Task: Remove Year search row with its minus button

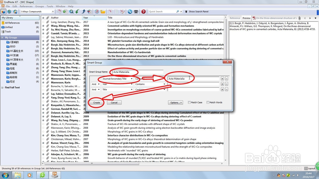Action: 226,84
